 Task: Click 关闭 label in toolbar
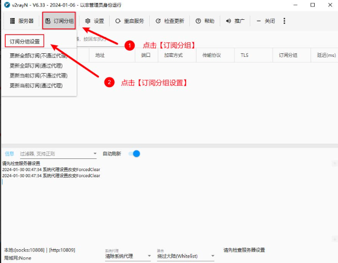click(269, 21)
